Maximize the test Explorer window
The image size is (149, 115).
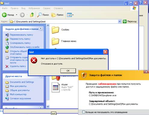pos(131,3)
